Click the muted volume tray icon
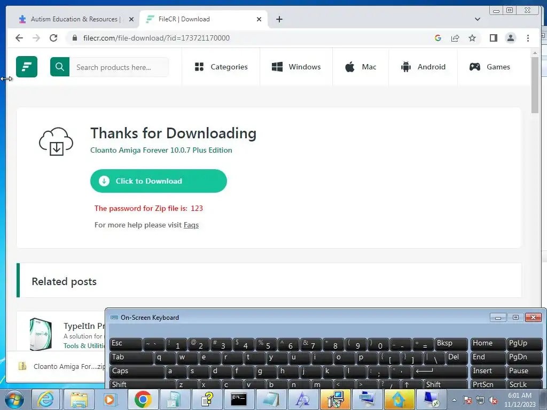Viewport: 547px width, 410px height. tap(493, 400)
